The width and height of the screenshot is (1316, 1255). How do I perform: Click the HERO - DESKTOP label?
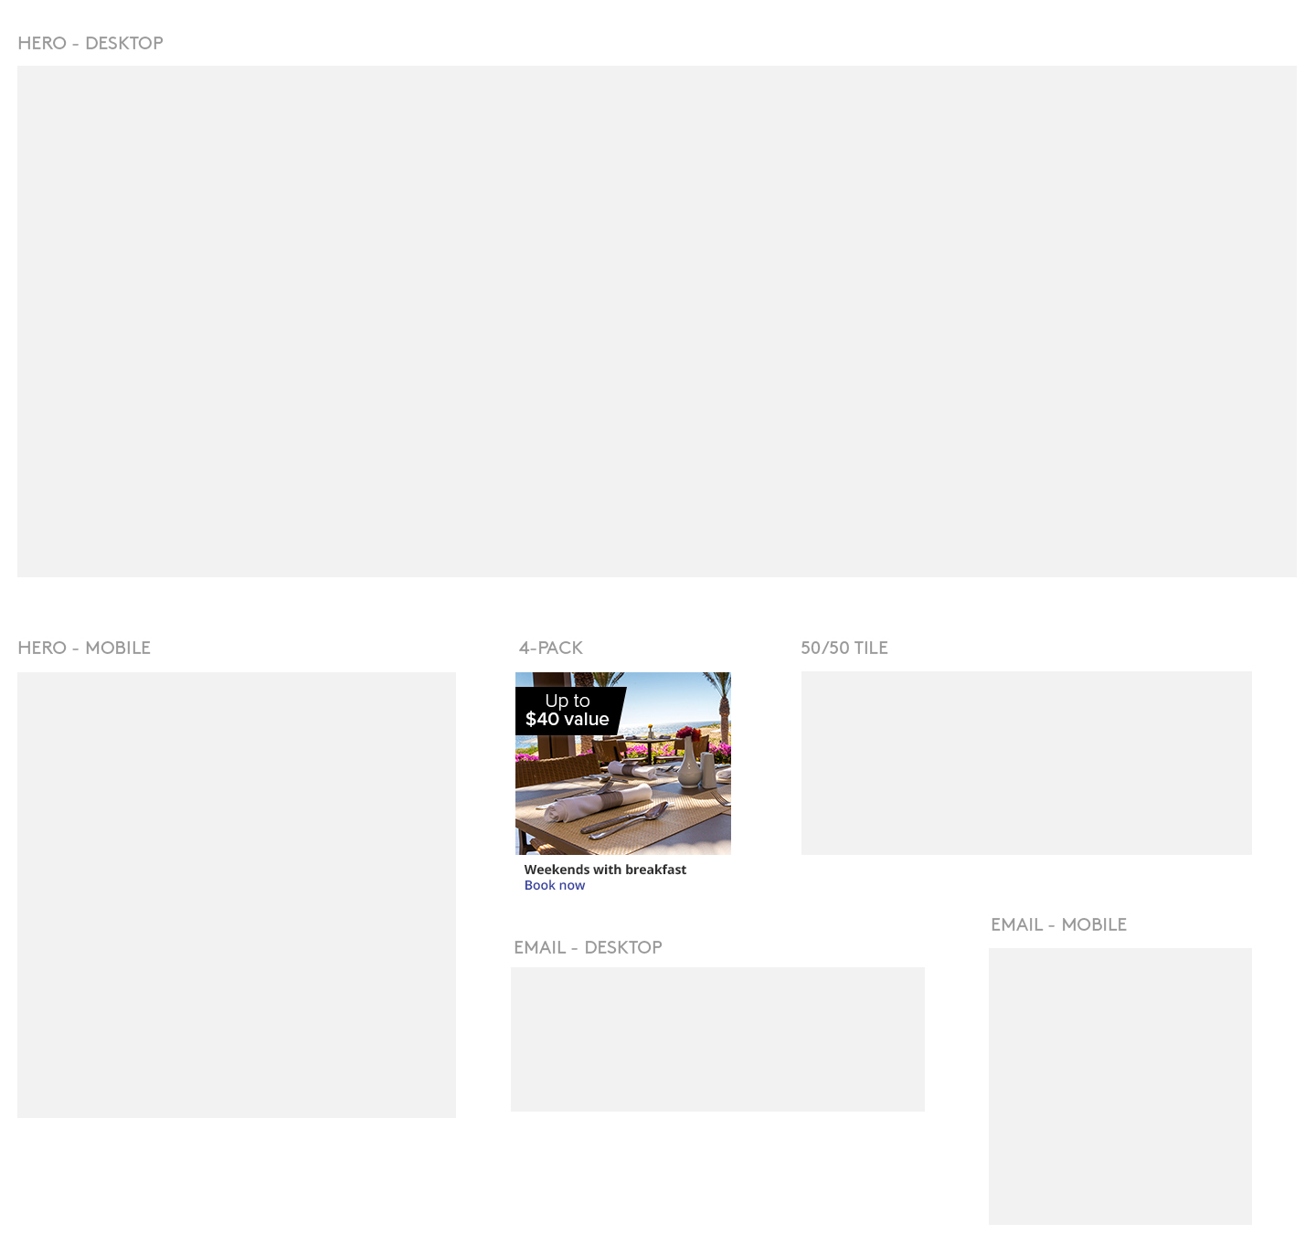pos(90,43)
